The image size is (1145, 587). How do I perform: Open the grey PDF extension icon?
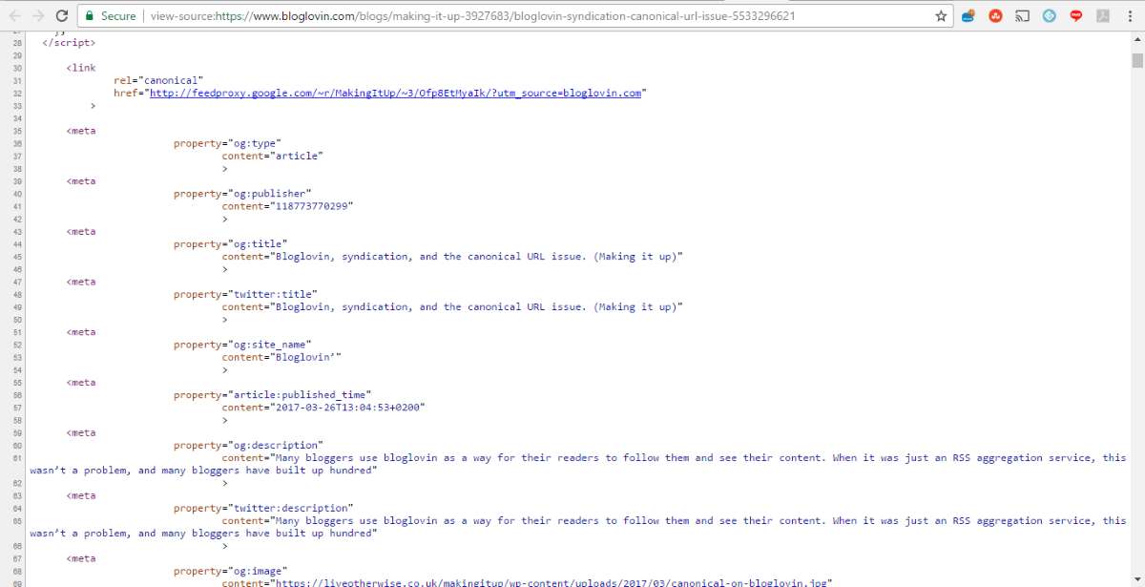(1103, 16)
